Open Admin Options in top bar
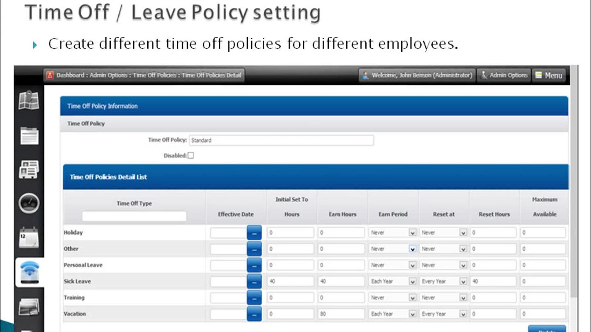 click(x=504, y=75)
